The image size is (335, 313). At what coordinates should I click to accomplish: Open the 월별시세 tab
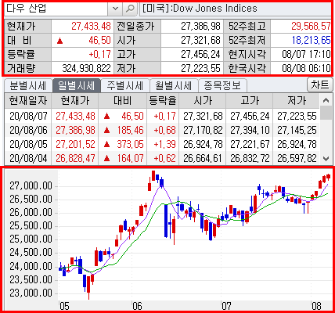[174, 85]
